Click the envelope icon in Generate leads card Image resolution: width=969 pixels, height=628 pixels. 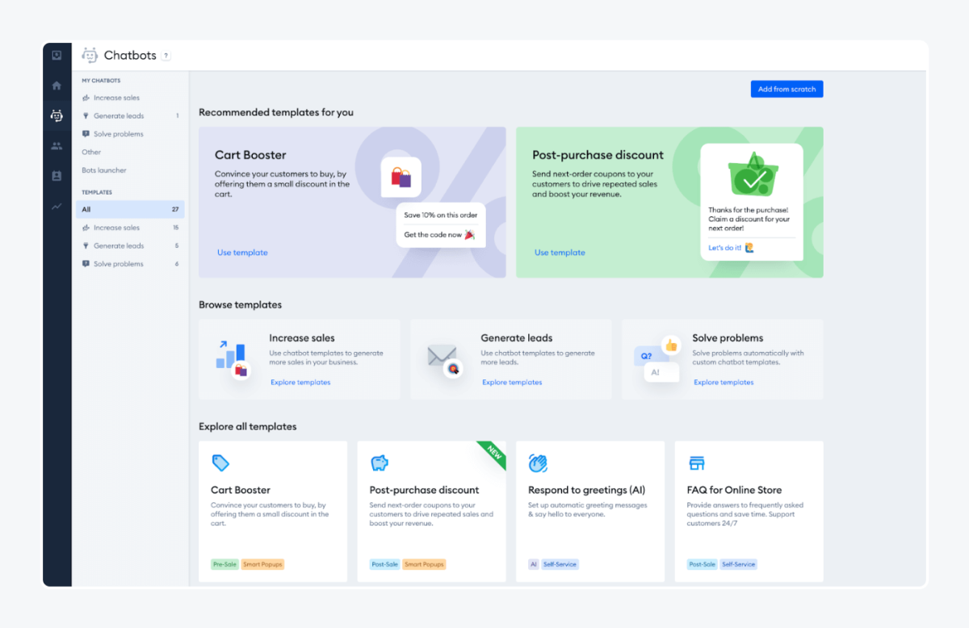443,355
